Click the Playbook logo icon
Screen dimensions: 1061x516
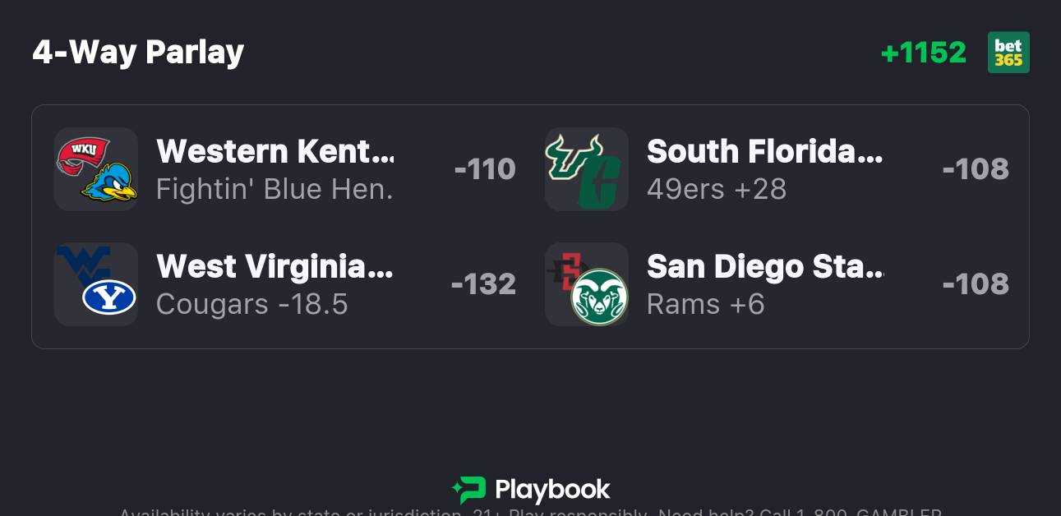pos(469,491)
